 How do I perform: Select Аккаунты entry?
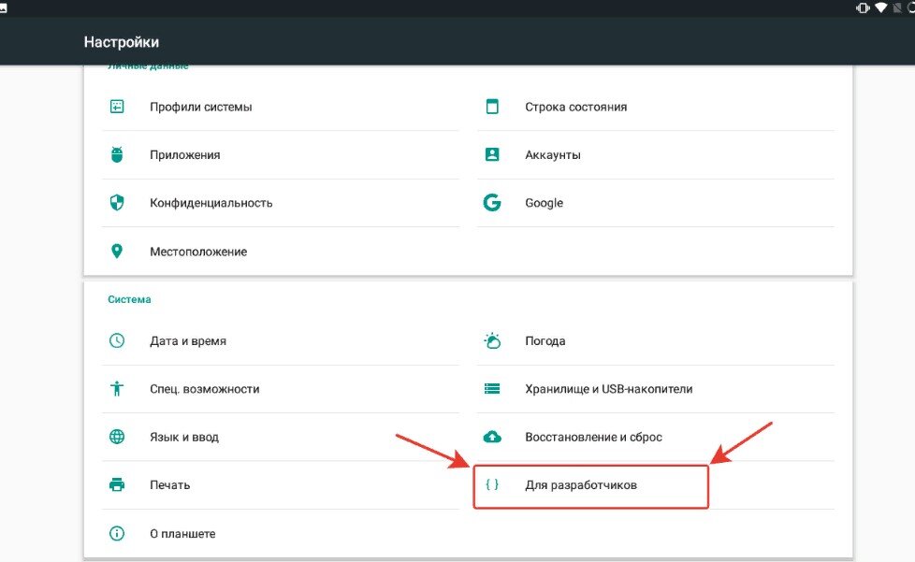pos(553,155)
